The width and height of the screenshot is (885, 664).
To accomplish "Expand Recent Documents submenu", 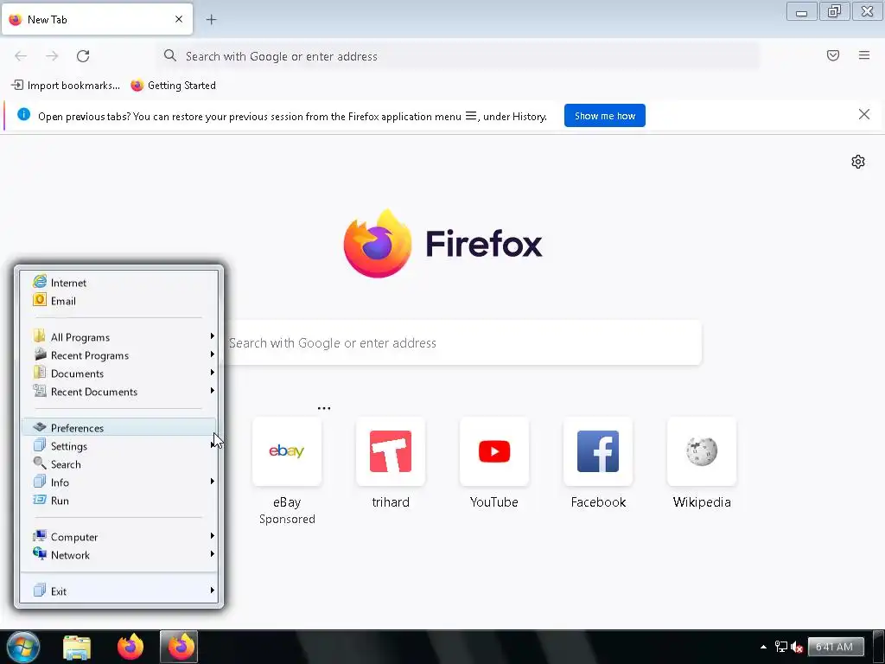I will pos(119,392).
